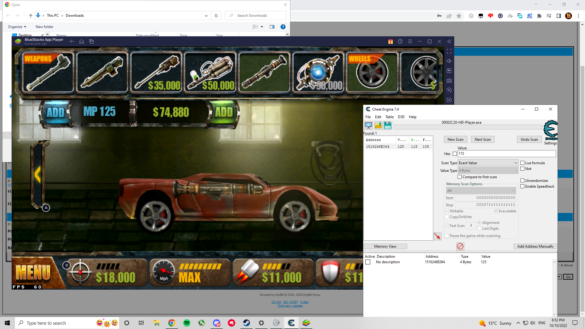This screenshot has width=585, height=329.
Task: Toggle the Hex checkbox
Action: tap(455, 154)
